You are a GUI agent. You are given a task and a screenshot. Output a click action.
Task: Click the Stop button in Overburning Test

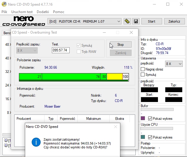(x=121, y=45)
